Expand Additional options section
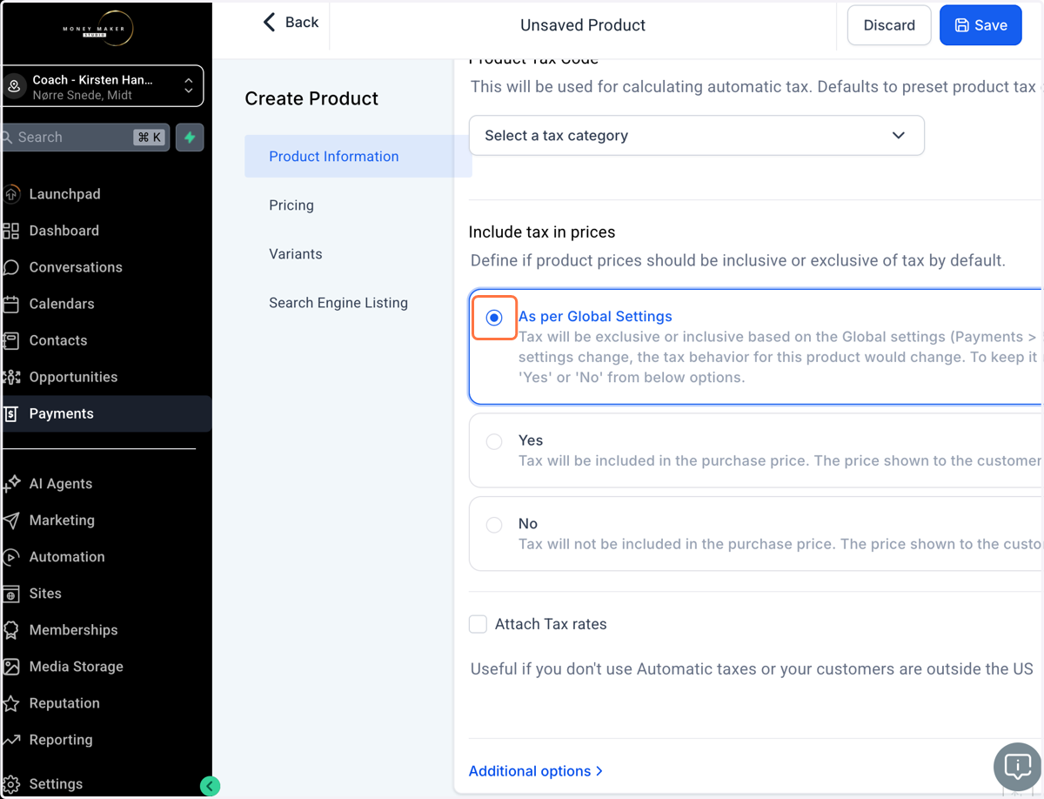Screen dimensions: 1044x799 coord(536,771)
